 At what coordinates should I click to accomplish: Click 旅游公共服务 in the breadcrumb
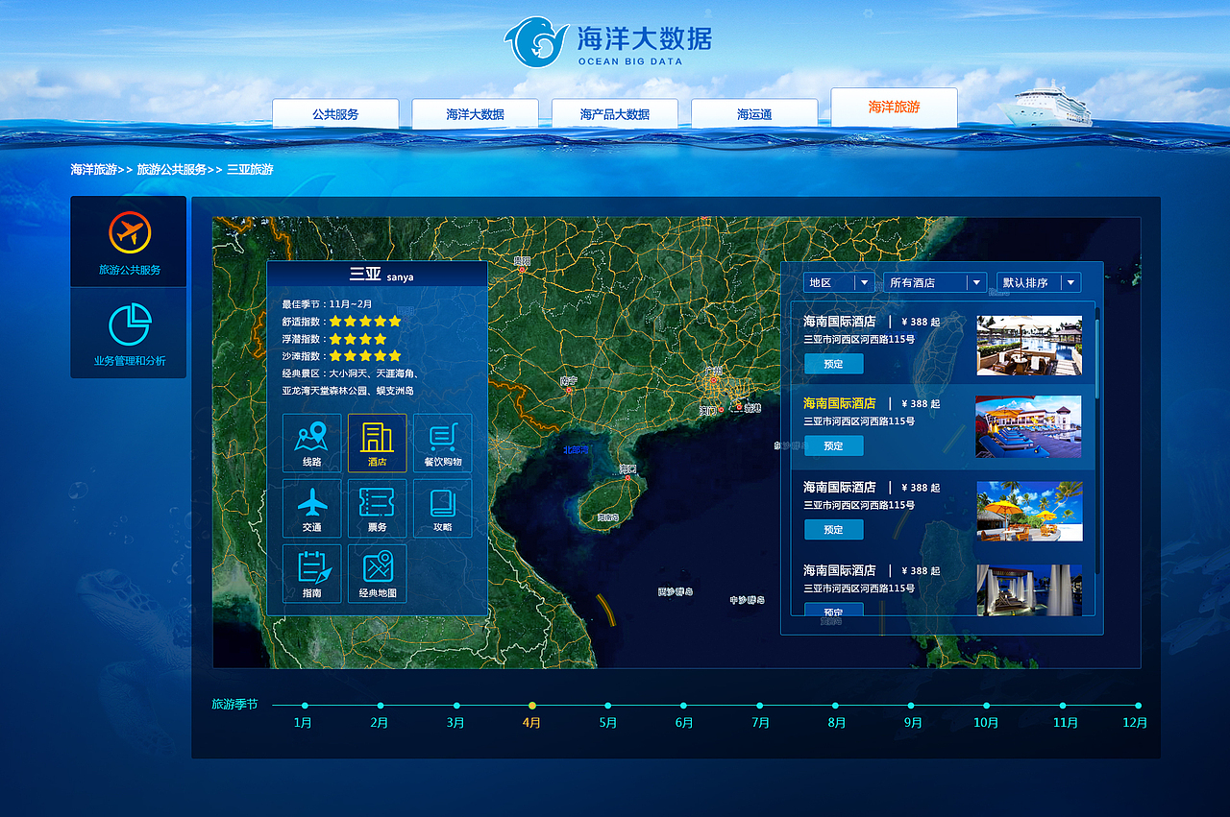pyautogui.click(x=172, y=169)
